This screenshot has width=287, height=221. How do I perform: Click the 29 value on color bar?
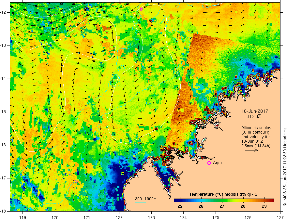[264, 206]
